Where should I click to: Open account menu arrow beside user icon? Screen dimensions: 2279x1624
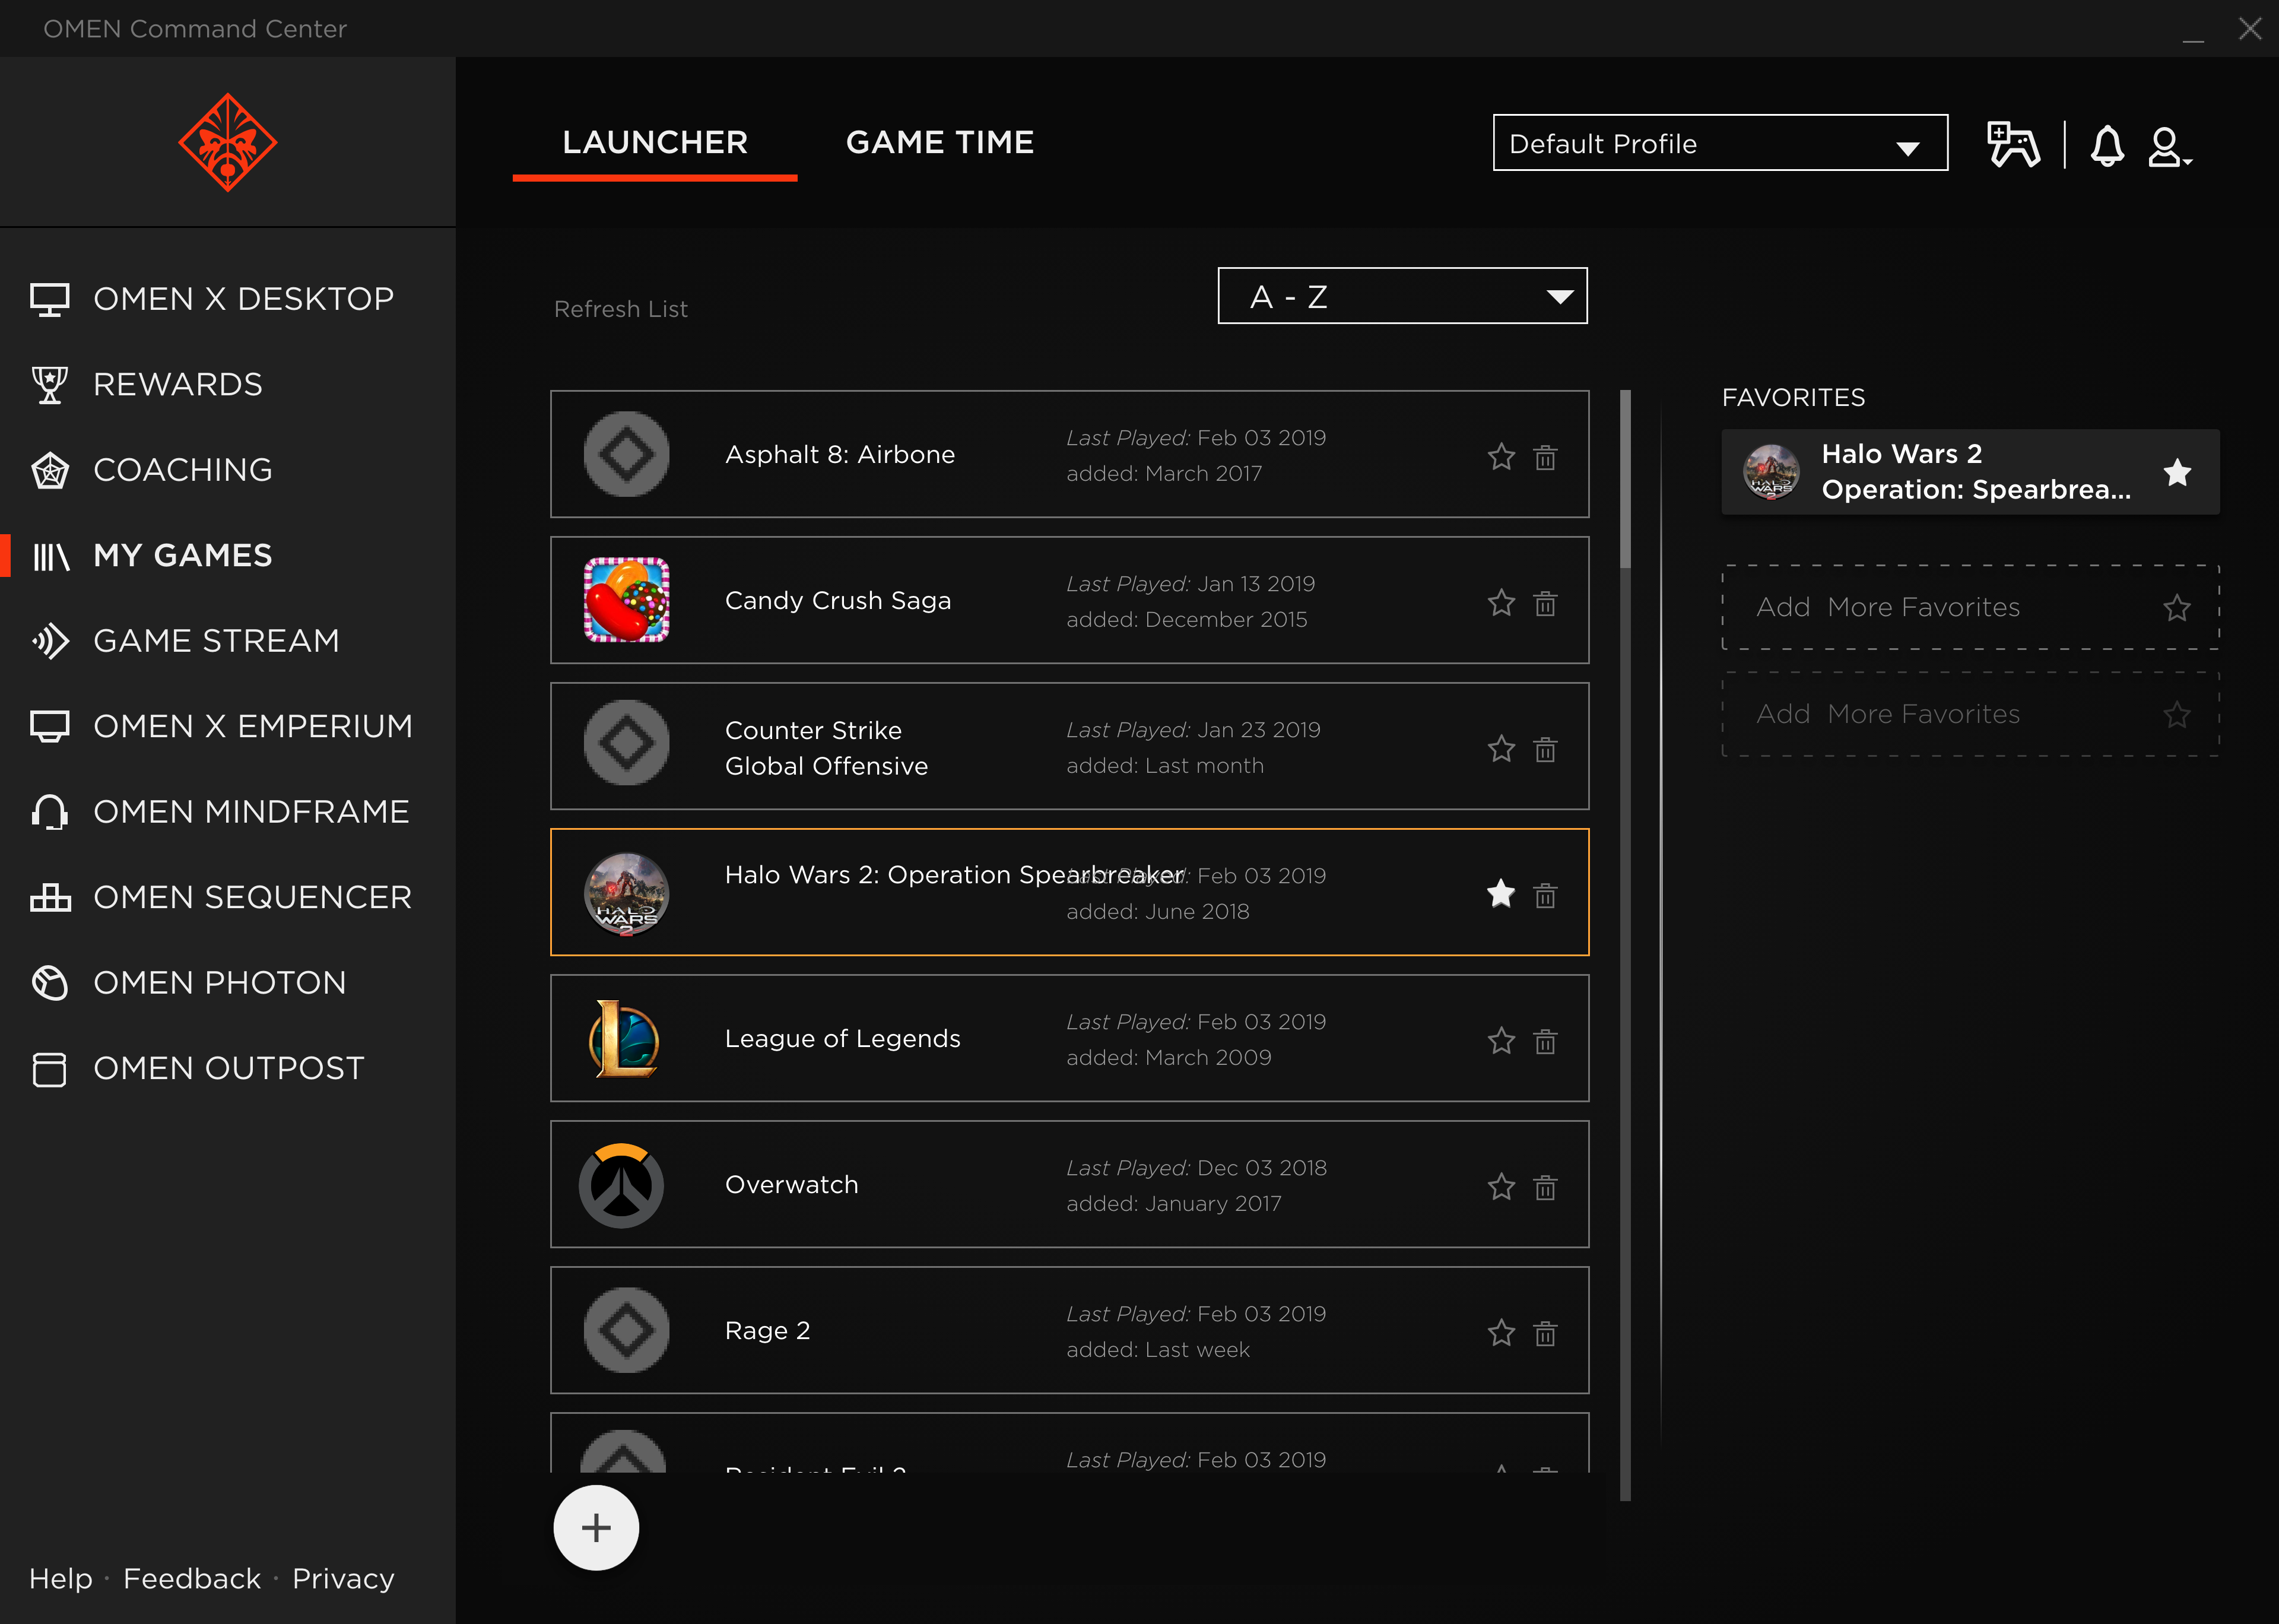click(x=2188, y=162)
